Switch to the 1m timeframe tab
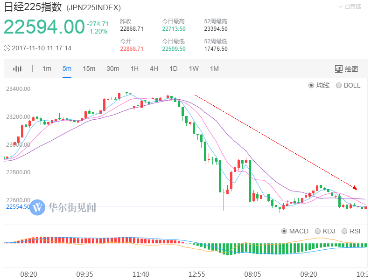The image size is (371, 280). (47, 69)
